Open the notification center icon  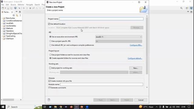point(189,107)
